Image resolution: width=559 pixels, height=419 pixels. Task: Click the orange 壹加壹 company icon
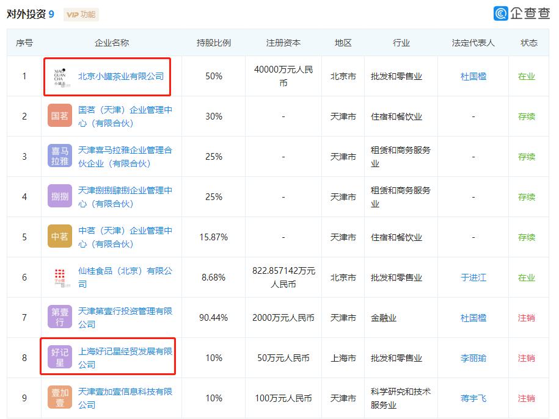pyautogui.click(x=60, y=397)
